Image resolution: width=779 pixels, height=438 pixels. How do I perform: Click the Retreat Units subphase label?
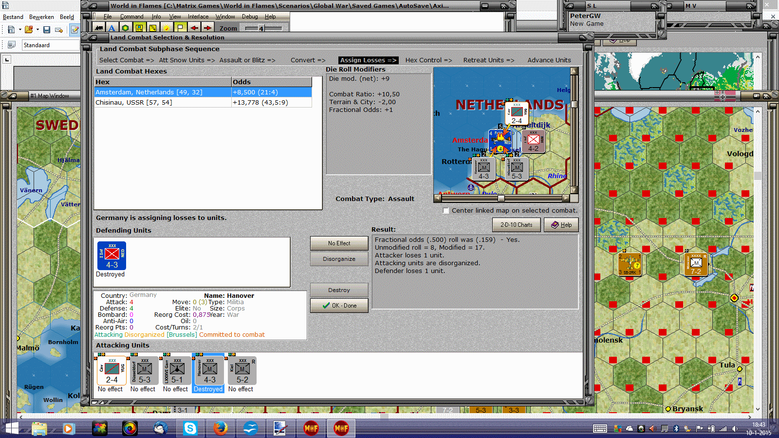tap(489, 60)
